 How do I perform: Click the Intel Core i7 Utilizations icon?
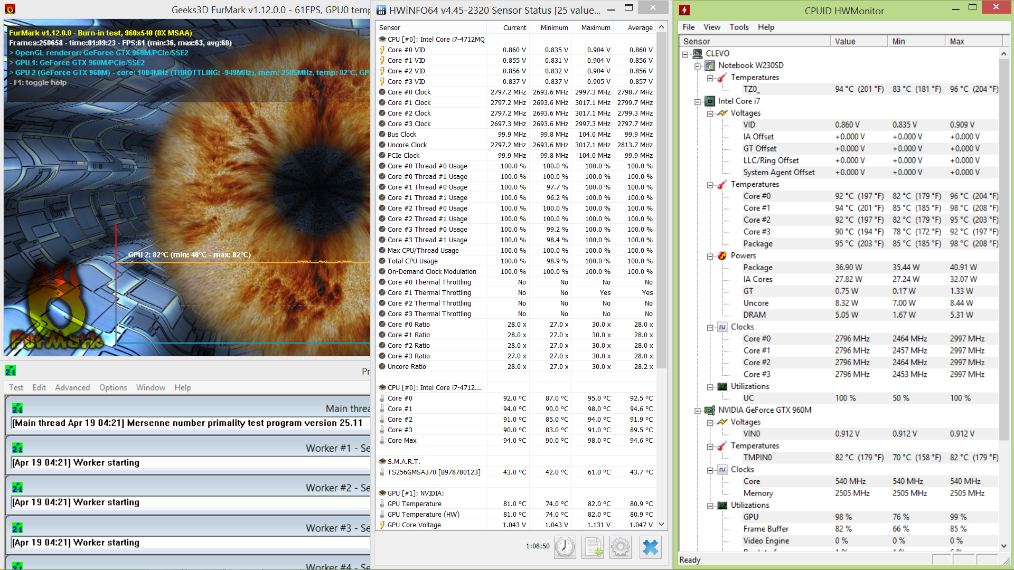coord(722,386)
